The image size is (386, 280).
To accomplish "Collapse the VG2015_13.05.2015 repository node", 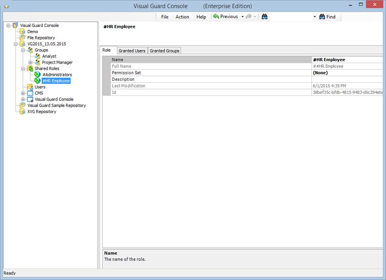I will 15,44.
